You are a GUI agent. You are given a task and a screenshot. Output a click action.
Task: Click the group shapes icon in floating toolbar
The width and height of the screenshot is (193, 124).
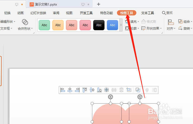click(x=138, y=90)
